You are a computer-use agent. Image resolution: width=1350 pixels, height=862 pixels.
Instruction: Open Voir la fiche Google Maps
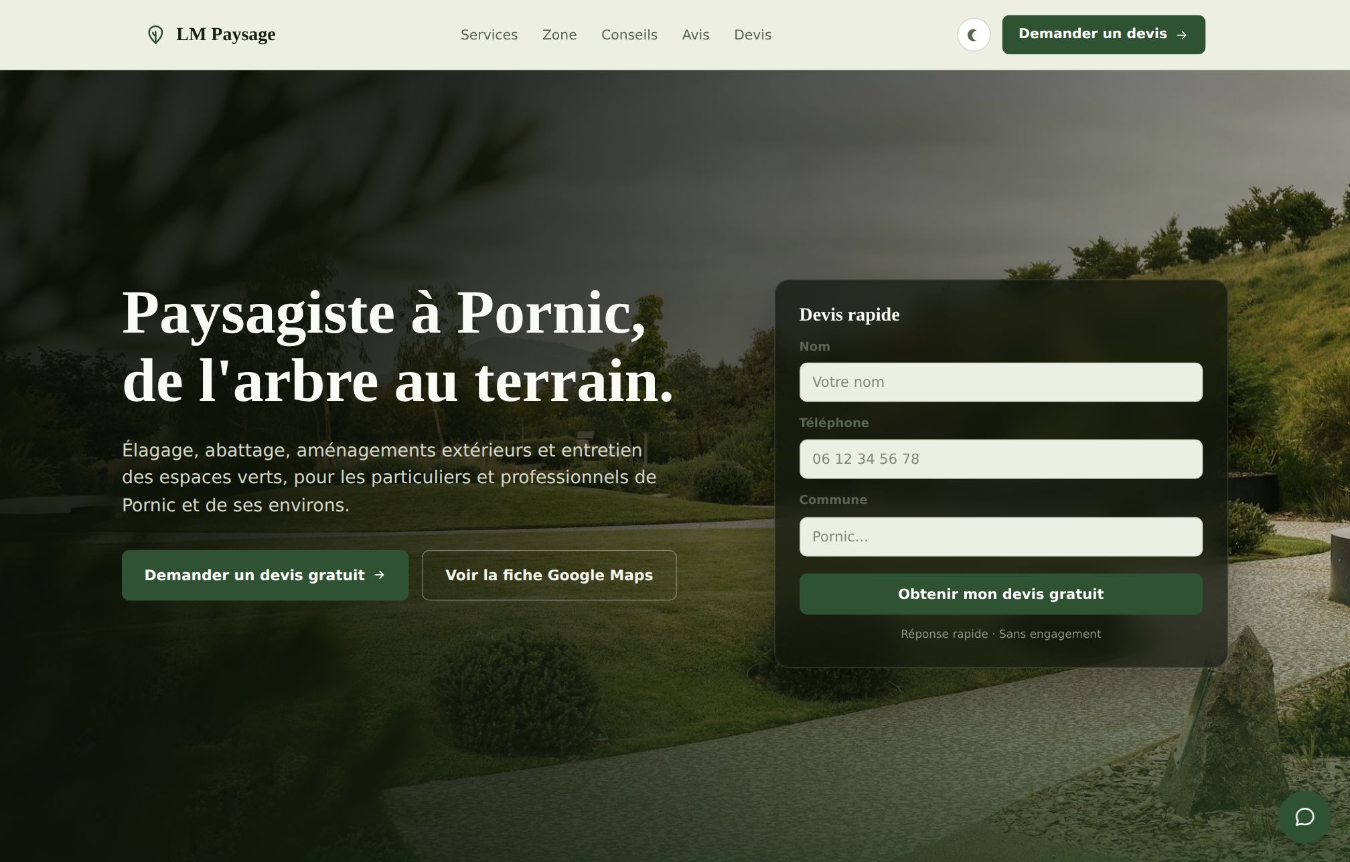pos(548,575)
